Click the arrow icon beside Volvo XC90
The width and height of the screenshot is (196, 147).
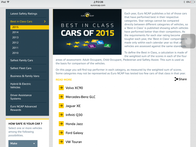[x=61, y=88]
